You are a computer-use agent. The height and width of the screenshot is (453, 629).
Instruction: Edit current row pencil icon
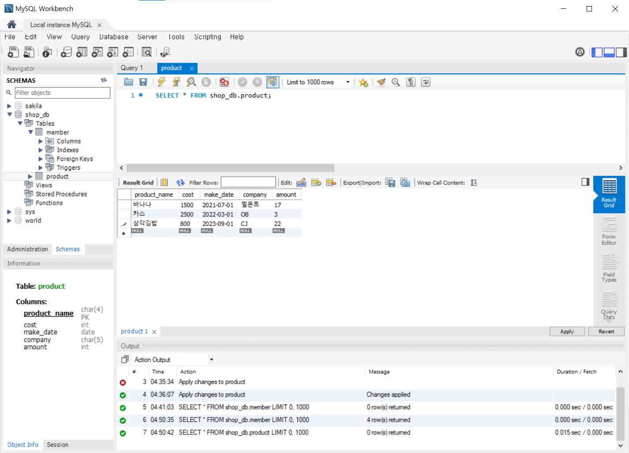pos(301,182)
